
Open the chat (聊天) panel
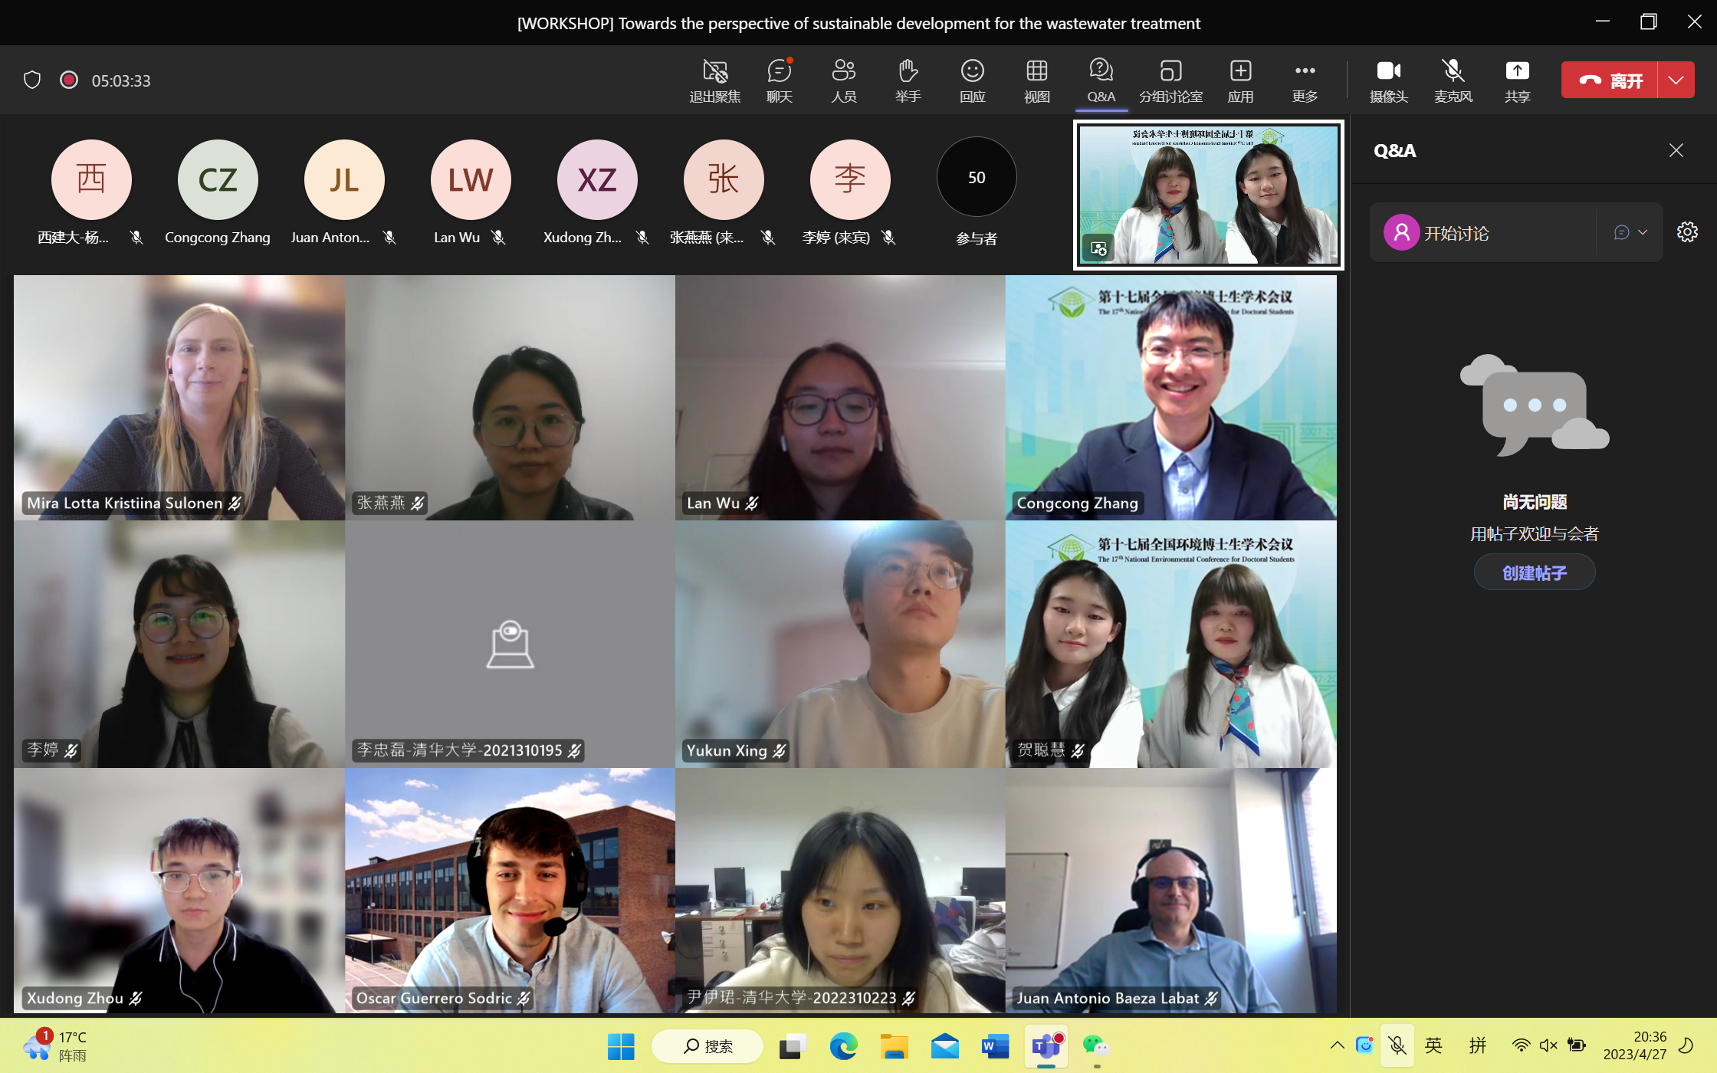coord(779,80)
